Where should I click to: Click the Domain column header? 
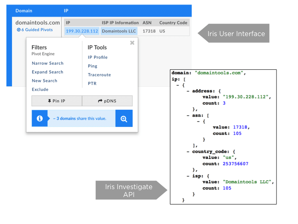tap(24, 11)
